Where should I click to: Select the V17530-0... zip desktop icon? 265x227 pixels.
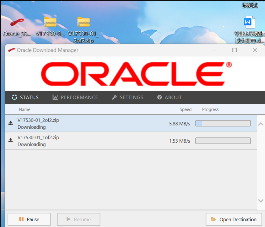click(50, 22)
